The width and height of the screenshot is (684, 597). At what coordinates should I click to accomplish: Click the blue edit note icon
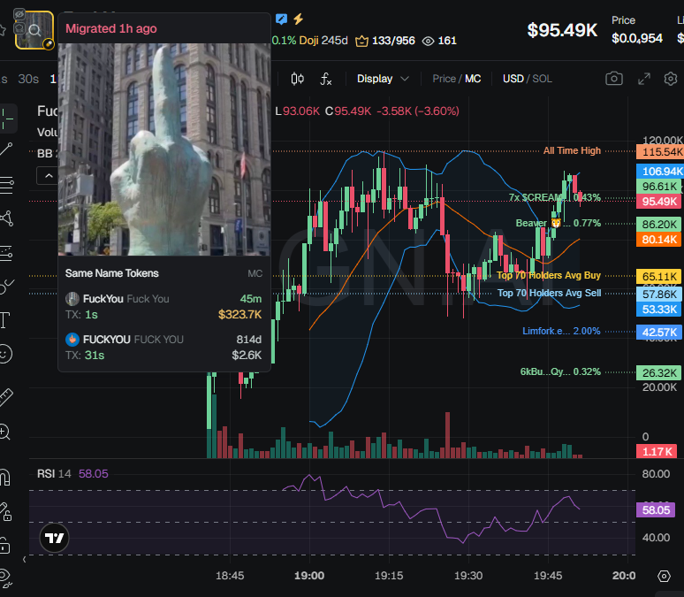(x=281, y=19)
